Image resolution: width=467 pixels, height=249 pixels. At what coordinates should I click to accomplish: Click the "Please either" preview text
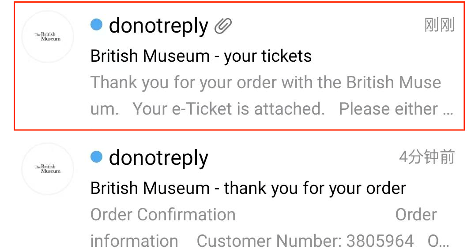[388, 109]
